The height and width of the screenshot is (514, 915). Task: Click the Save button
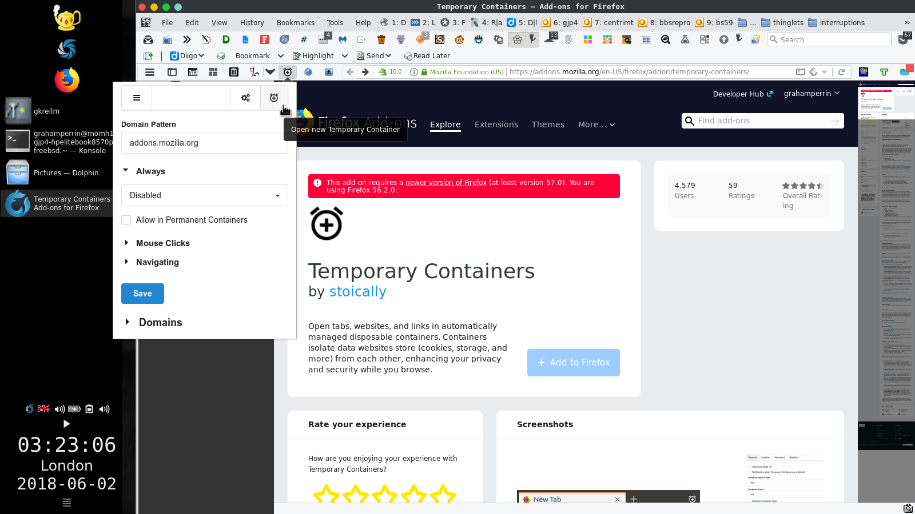[x=142, y=294]
